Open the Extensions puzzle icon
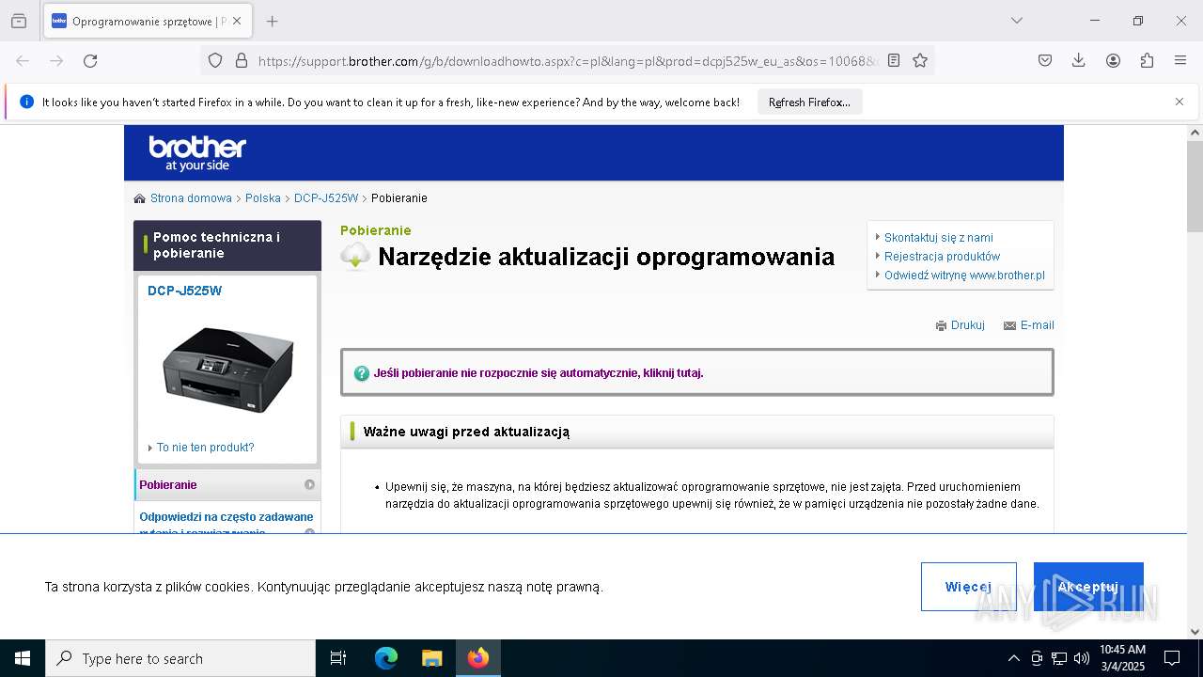This screenshot has width=1203, height=677. [x=1147, y=60]
